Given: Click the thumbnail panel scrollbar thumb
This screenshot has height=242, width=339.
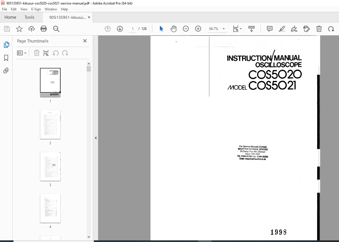Looking at the screenshot, I should (x=89, y=69).
